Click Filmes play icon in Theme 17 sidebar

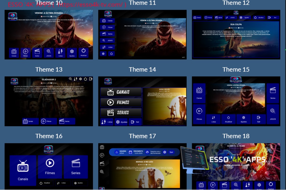coord(102,155)
